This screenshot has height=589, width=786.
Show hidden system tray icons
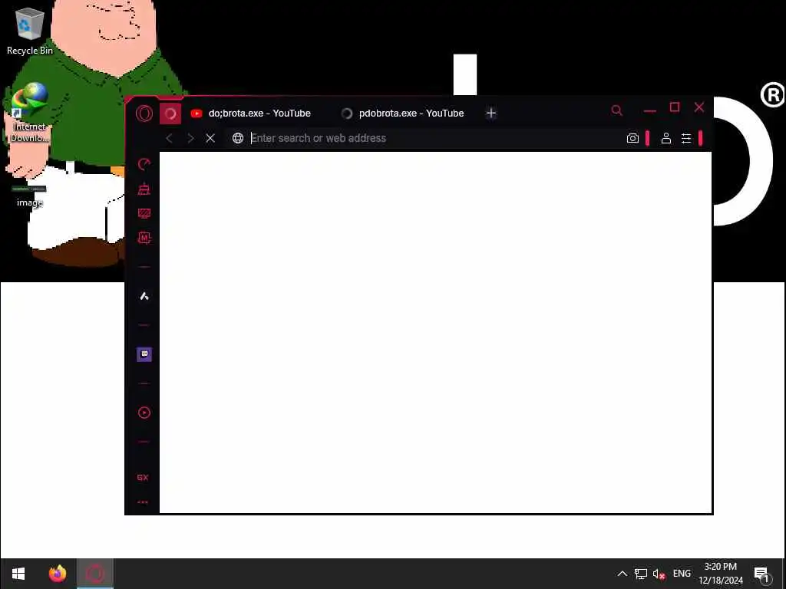click(623, 574)
